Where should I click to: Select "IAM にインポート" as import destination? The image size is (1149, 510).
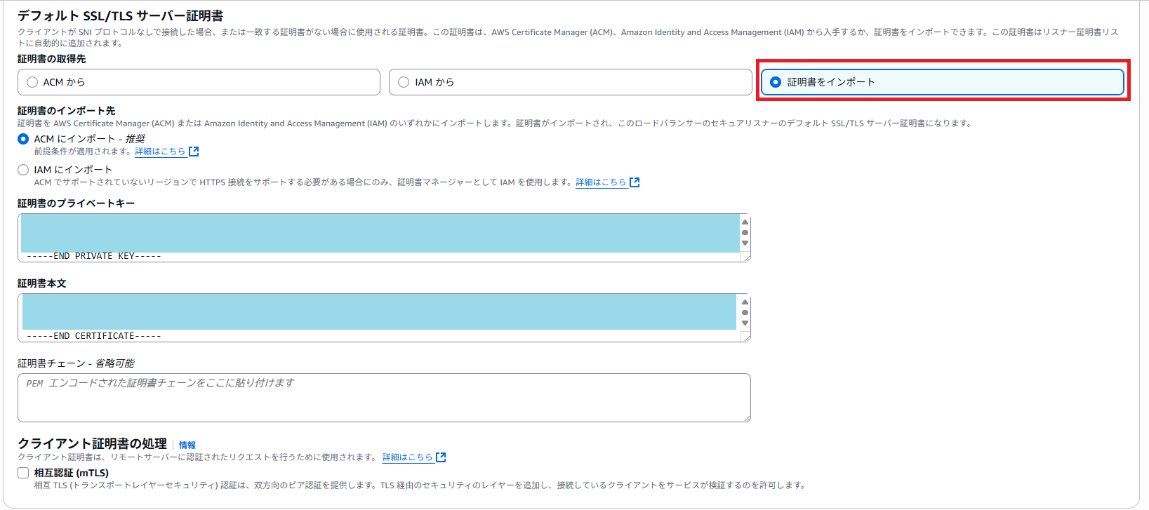tap(23, 170)
